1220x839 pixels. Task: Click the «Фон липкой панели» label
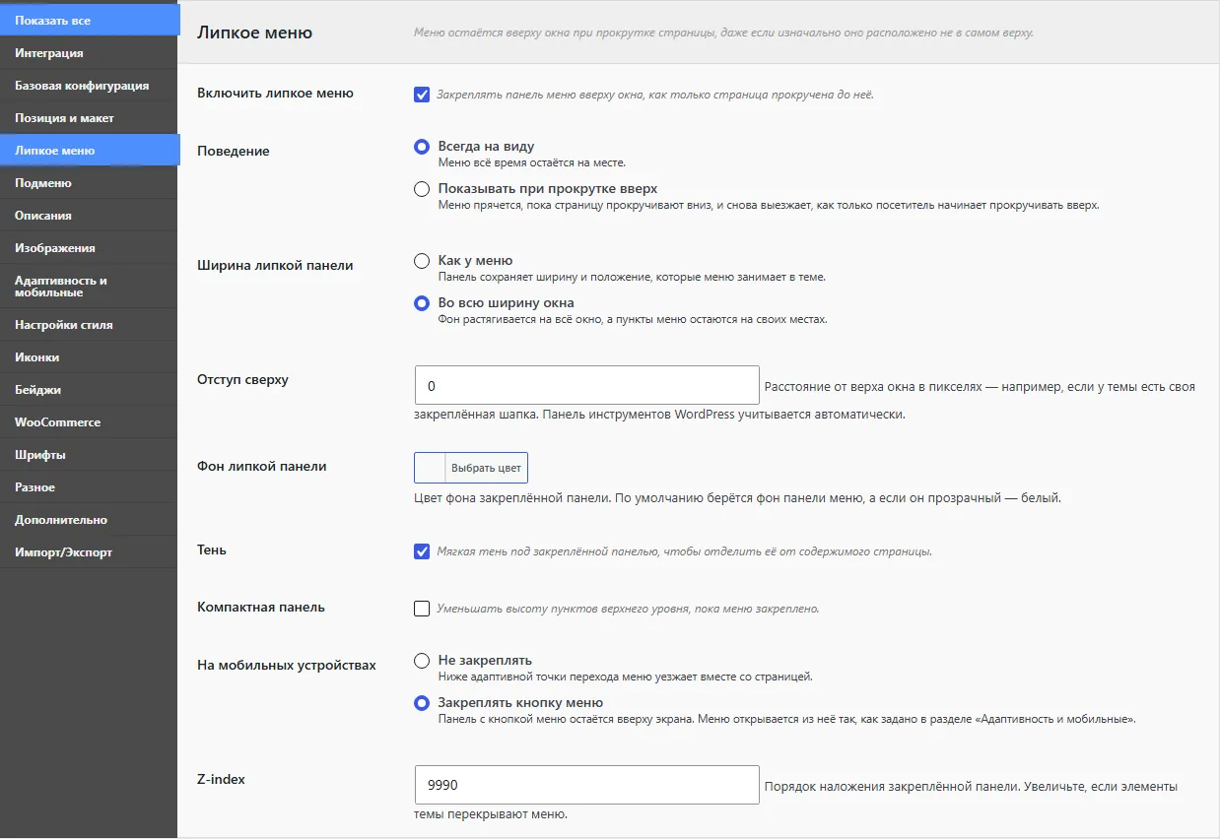262,466
